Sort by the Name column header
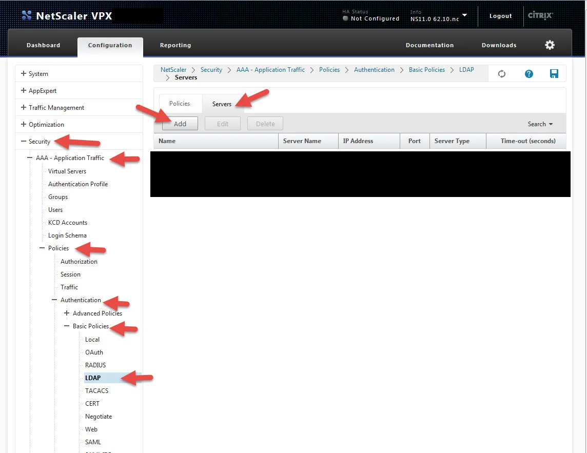The image size is (587, 453). 216,141
